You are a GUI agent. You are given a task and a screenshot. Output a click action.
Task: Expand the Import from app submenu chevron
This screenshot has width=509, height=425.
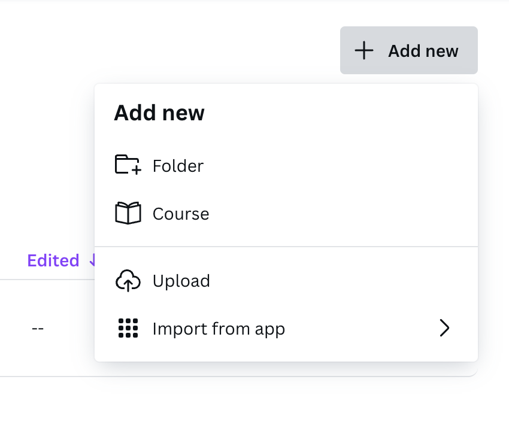(x=444, y=329)
